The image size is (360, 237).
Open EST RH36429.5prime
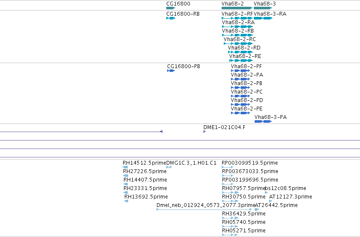pos(244,214)
